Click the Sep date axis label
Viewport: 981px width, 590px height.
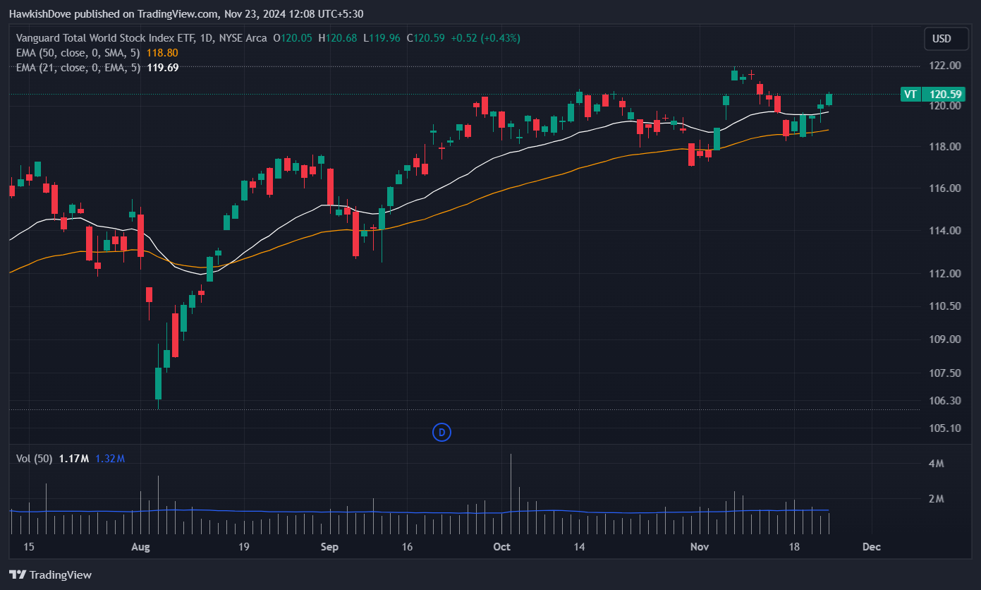tap(329, 547)
